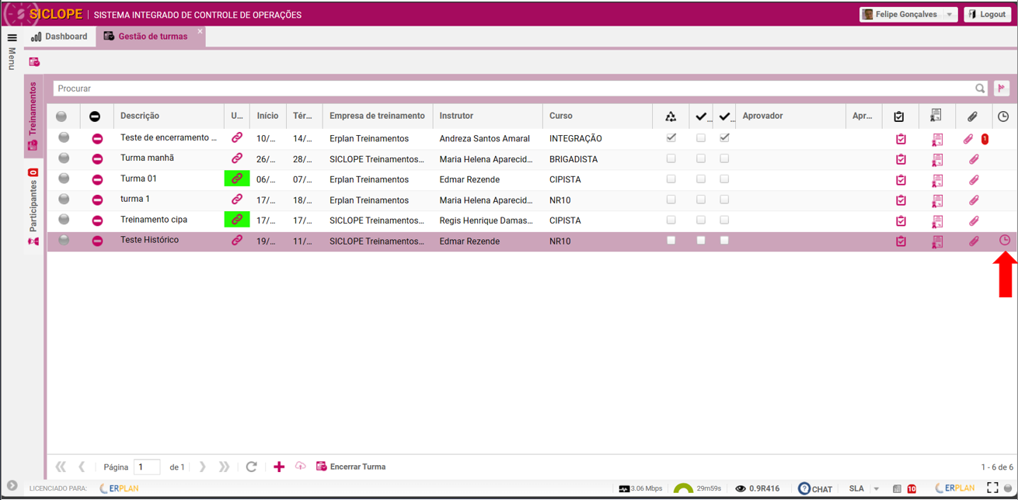This screenshot has width=1018, height=500.
Task: Open the clipboard checklist icon for Turma manhã
Action: pyautogui.click(x=901, y=159)
